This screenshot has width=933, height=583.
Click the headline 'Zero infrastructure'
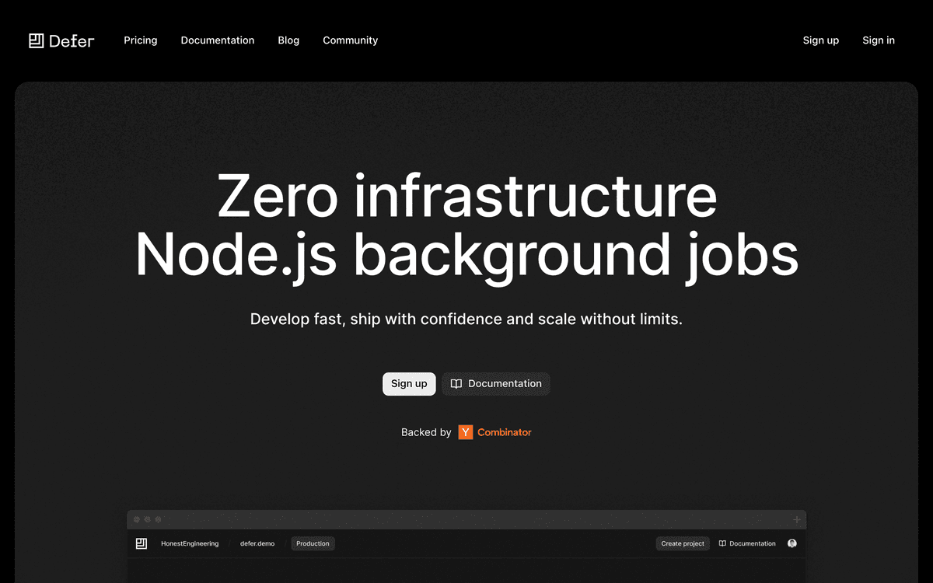coord(466,196)
